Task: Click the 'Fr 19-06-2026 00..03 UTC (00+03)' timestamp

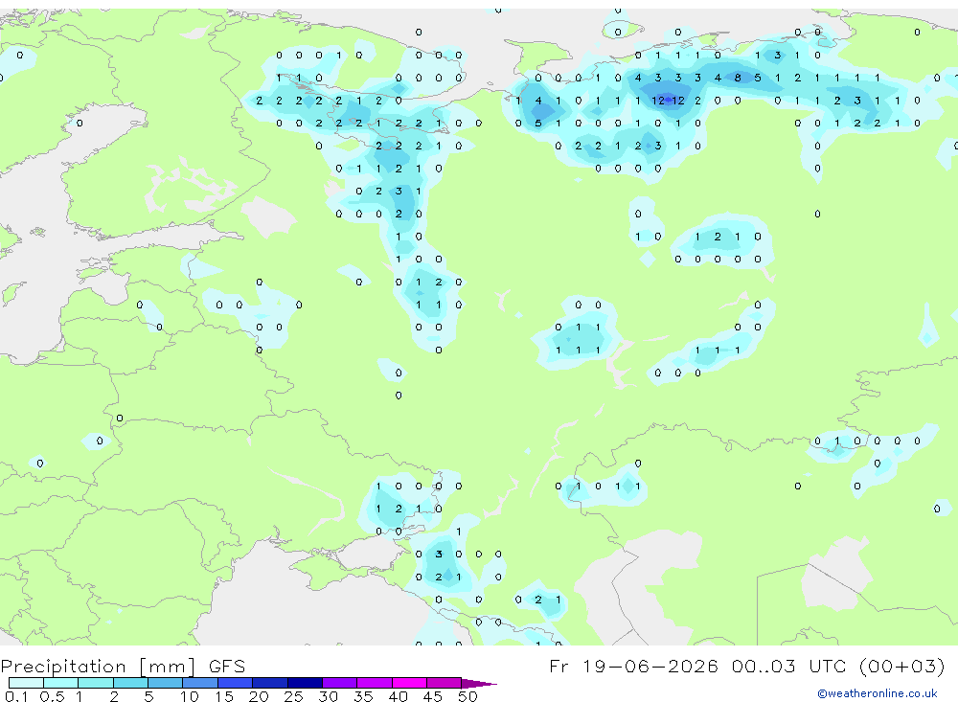Action: 747,666
